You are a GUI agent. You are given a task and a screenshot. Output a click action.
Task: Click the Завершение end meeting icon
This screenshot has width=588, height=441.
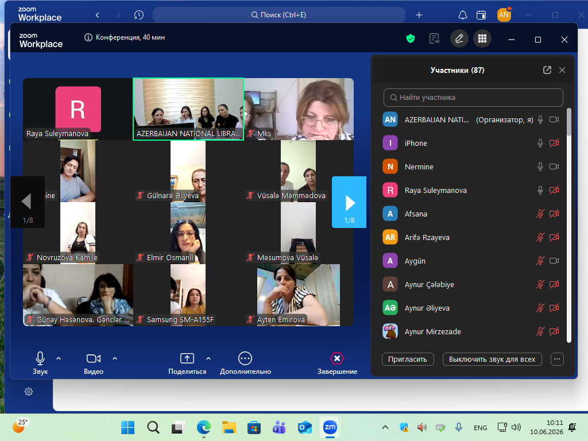tap(337, 358)
